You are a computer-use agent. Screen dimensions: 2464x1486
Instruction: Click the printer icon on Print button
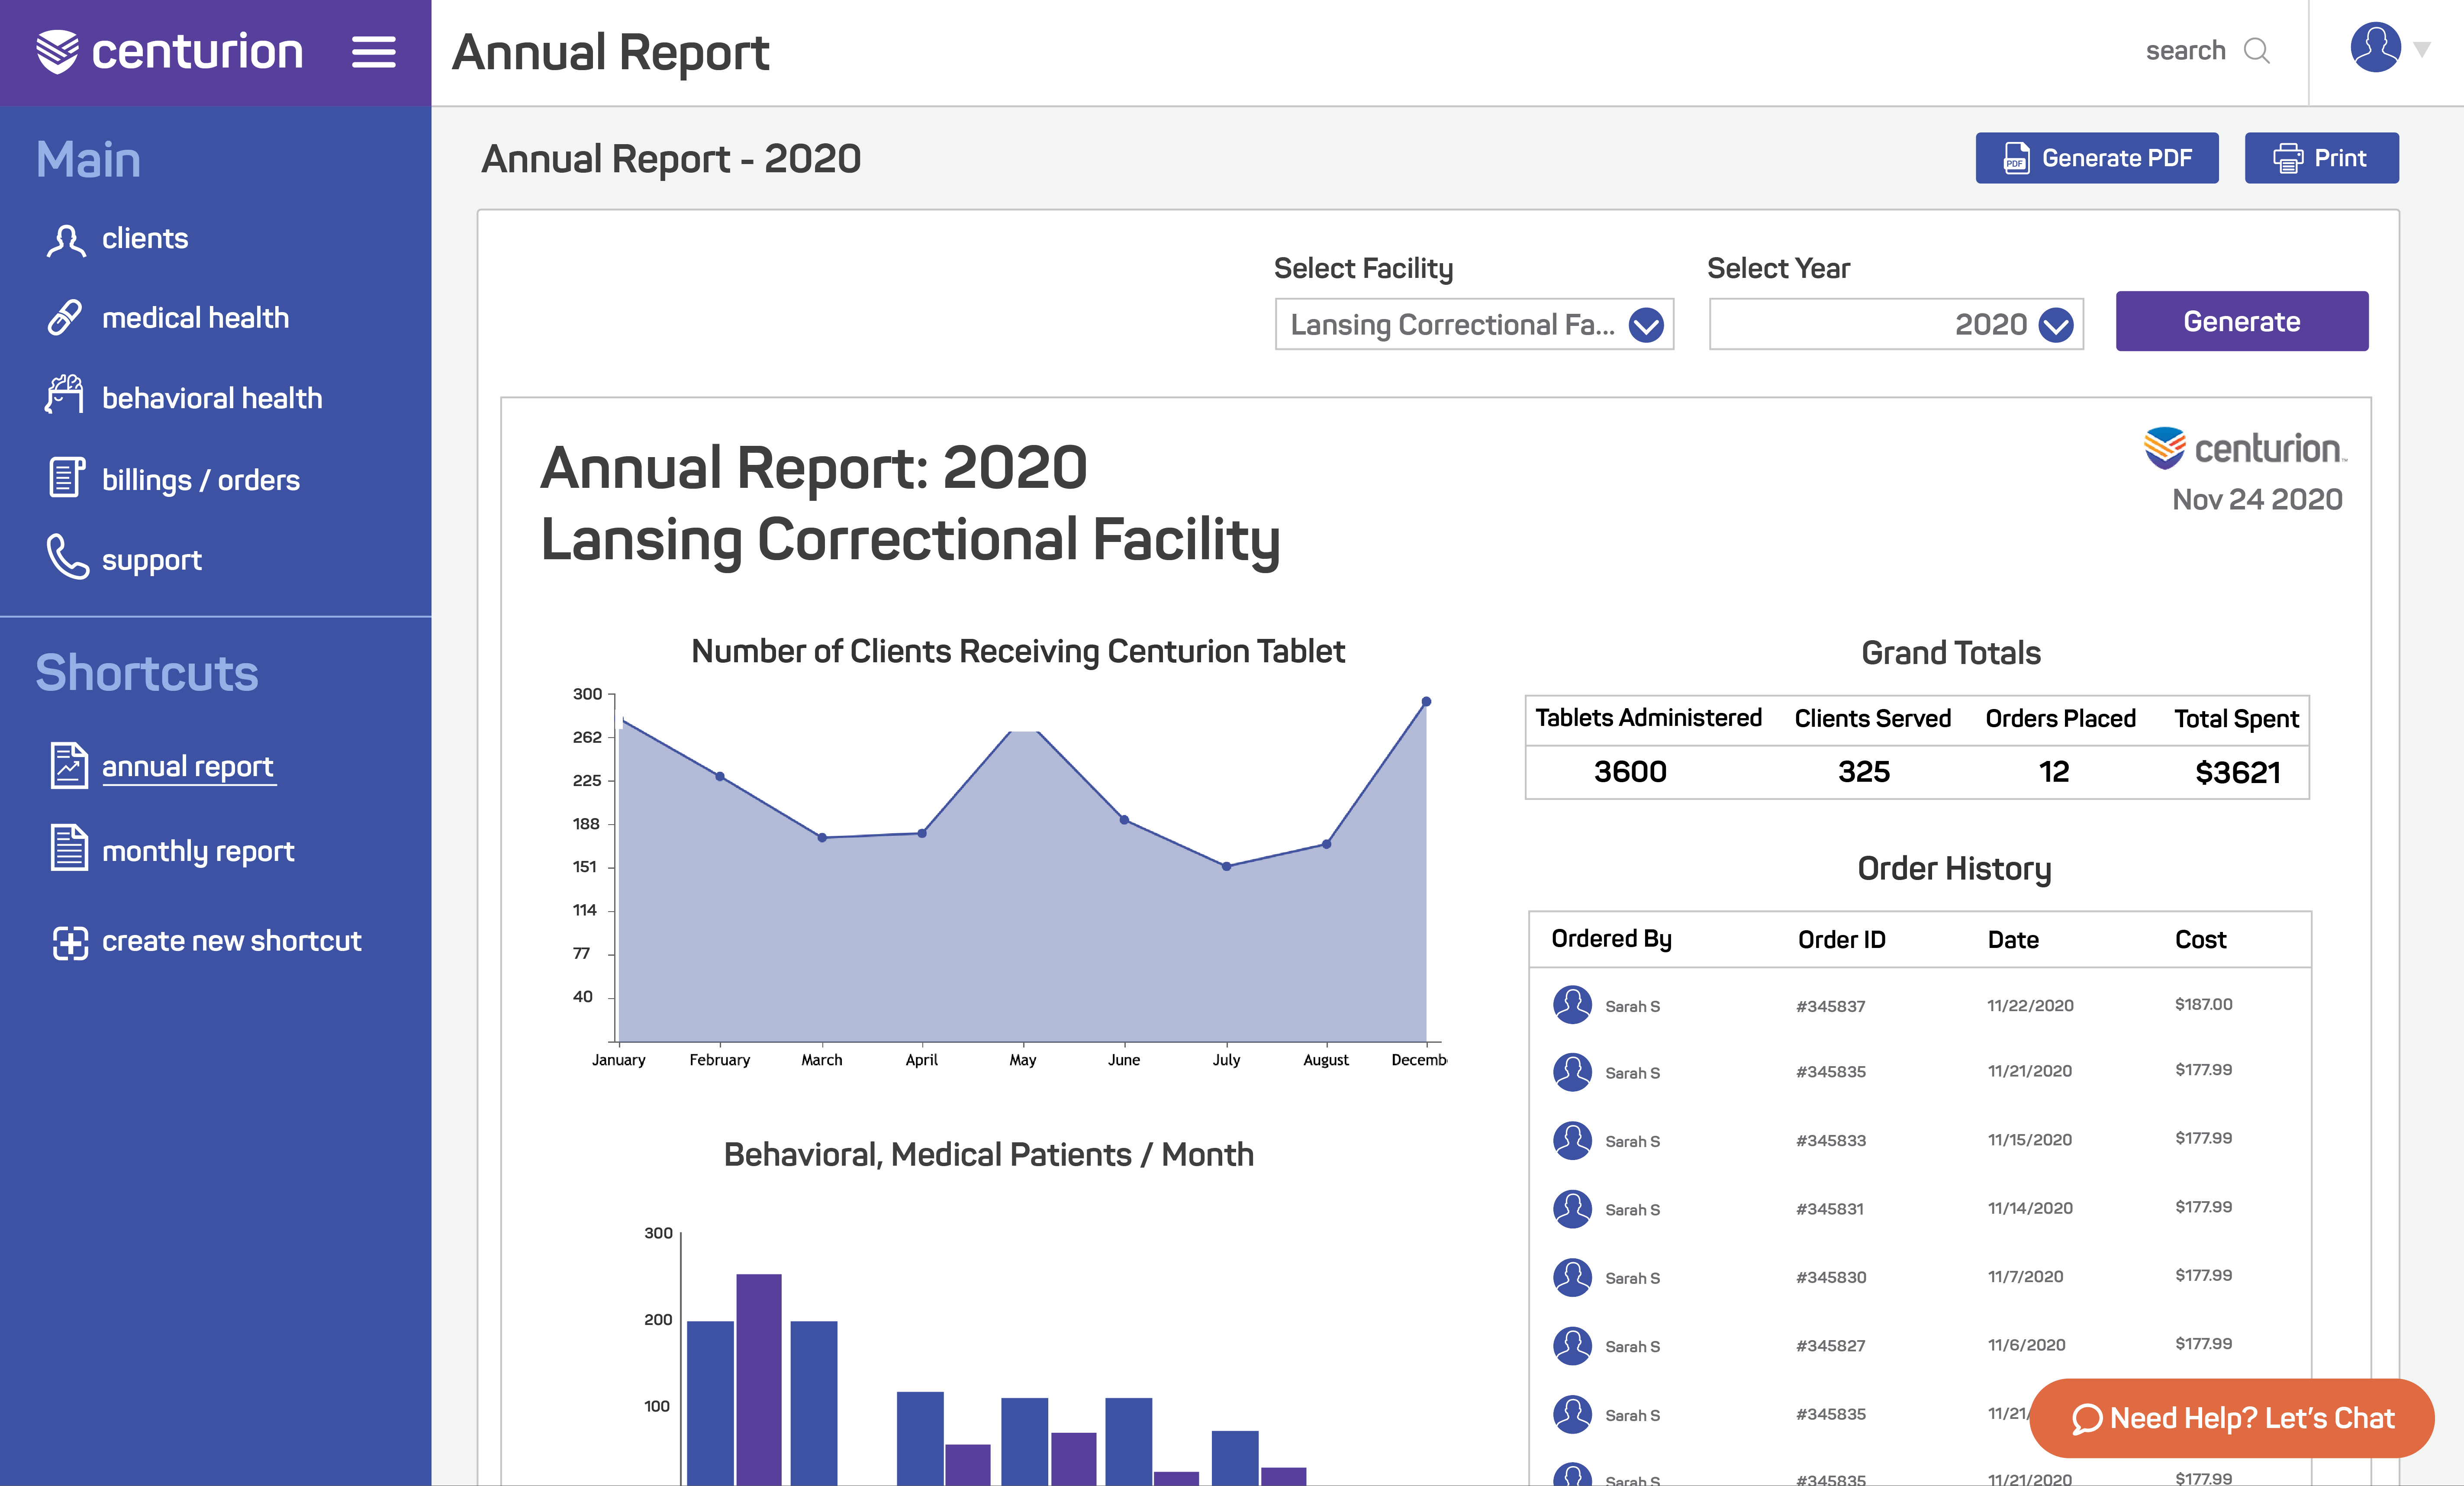[x=2288, y=158]
